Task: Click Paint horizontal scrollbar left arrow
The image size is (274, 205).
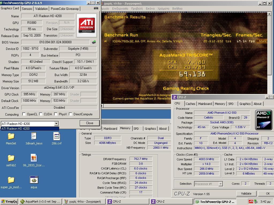Action: 102,106
